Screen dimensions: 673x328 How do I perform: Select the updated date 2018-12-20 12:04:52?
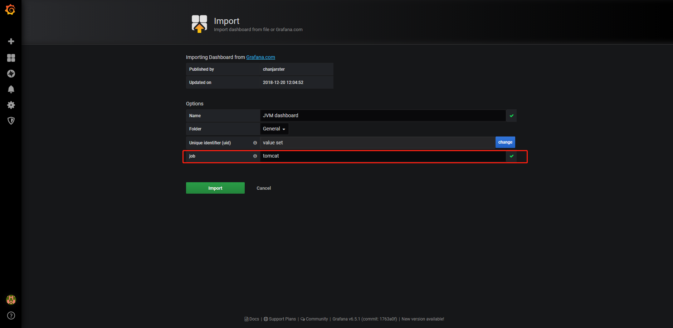283,83
